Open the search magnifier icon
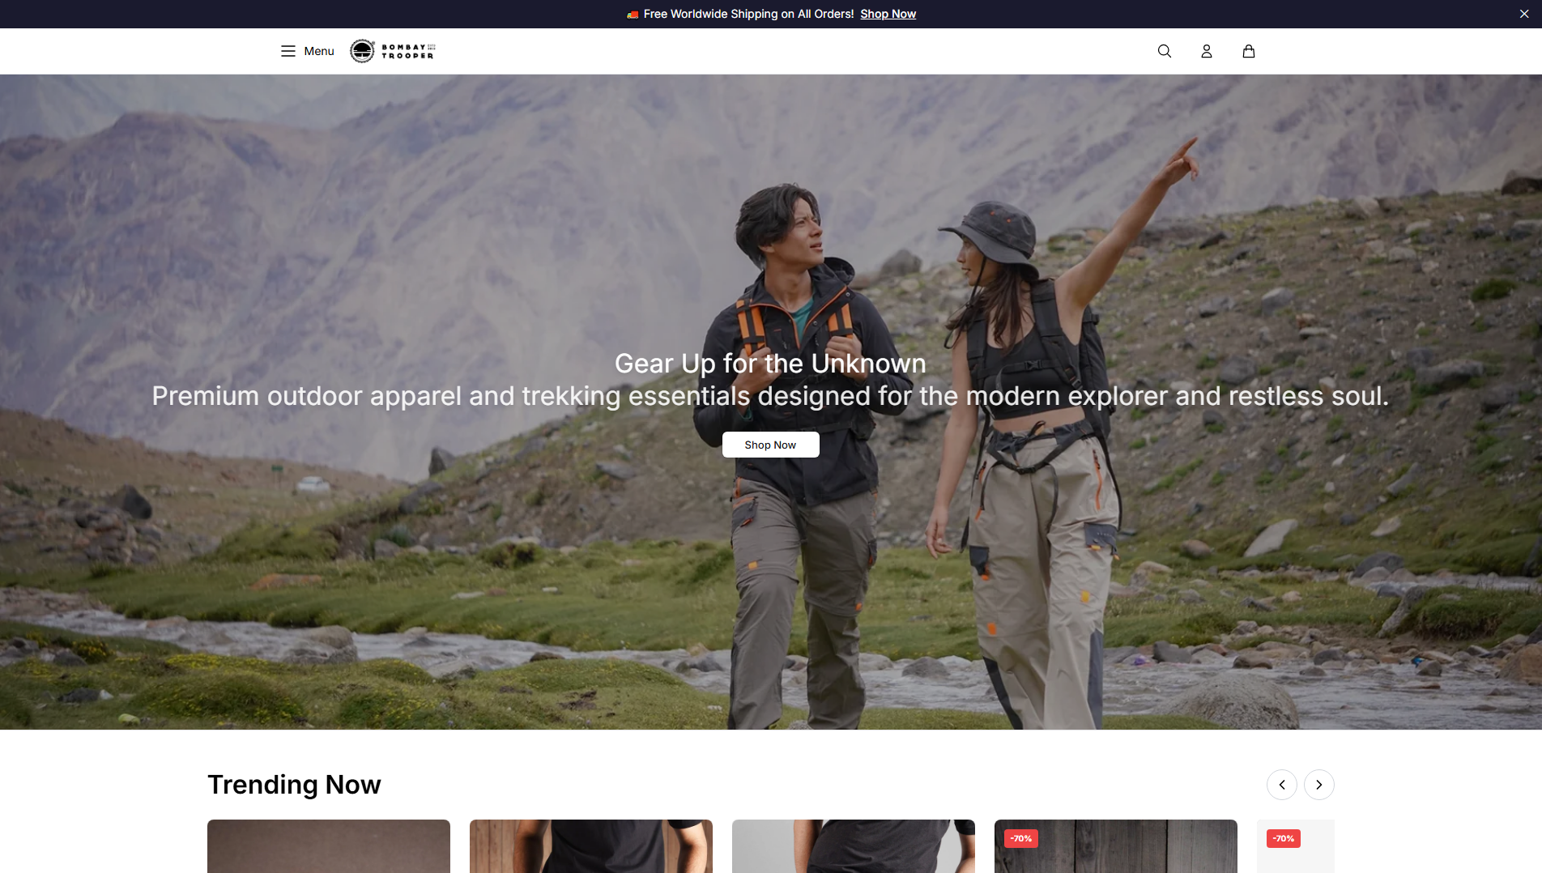 (x=1165, y=51)
